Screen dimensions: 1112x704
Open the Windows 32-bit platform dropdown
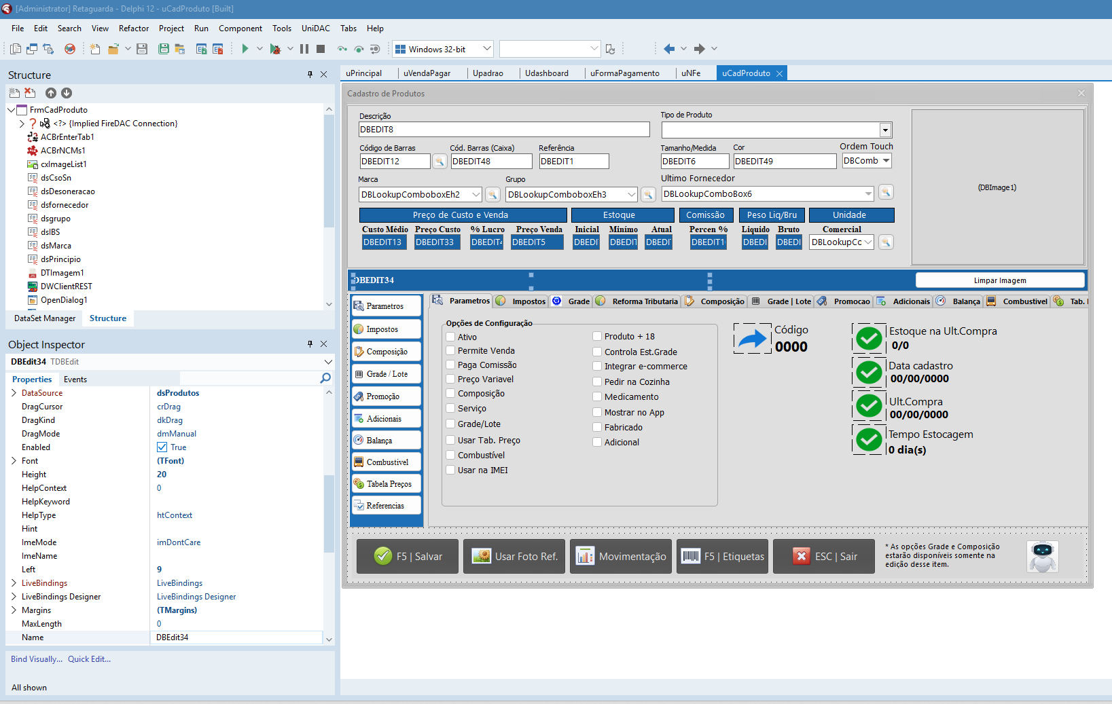click(x=487, y=49)
